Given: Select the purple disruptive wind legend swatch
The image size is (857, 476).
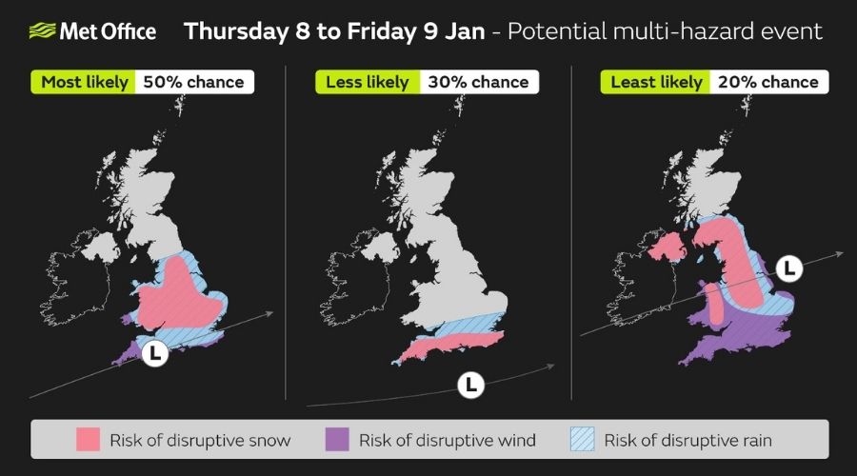Looking at the screenshot, I should pos(337,440).
